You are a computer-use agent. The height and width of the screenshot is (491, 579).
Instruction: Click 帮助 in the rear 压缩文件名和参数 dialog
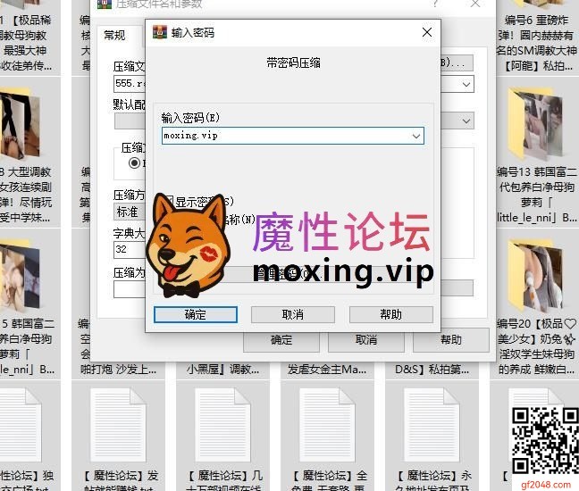[x=450, y=340]
